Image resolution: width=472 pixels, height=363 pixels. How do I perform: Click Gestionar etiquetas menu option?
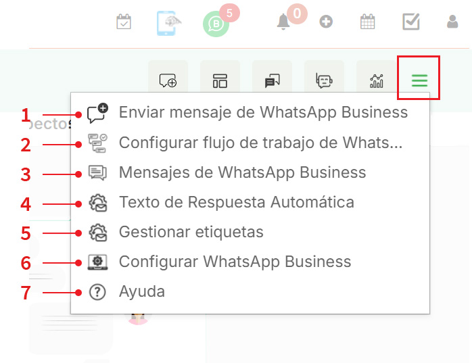[191, 232]
